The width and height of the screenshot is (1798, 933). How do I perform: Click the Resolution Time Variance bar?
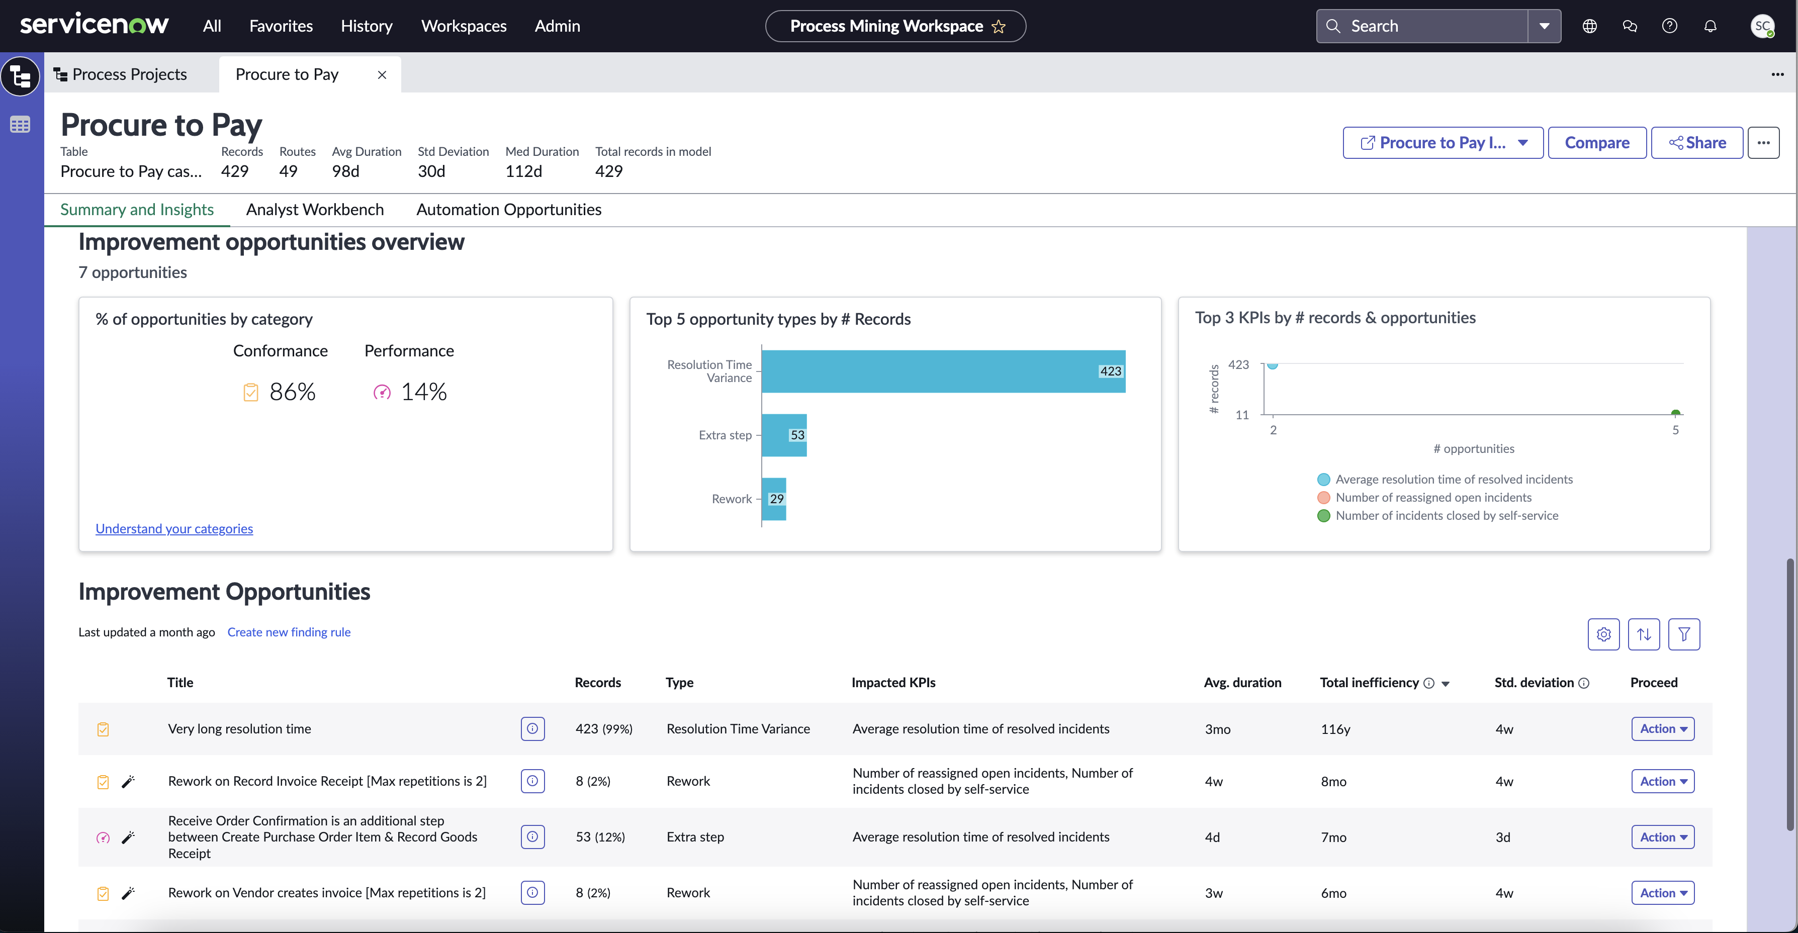(x=944, y=371)
